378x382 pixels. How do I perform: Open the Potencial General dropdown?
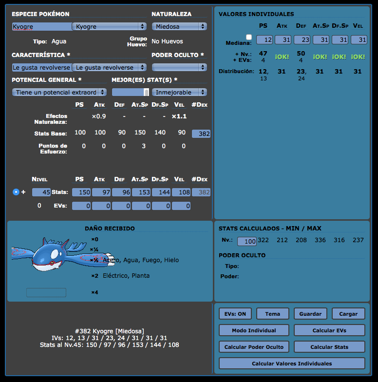(59, 92)
